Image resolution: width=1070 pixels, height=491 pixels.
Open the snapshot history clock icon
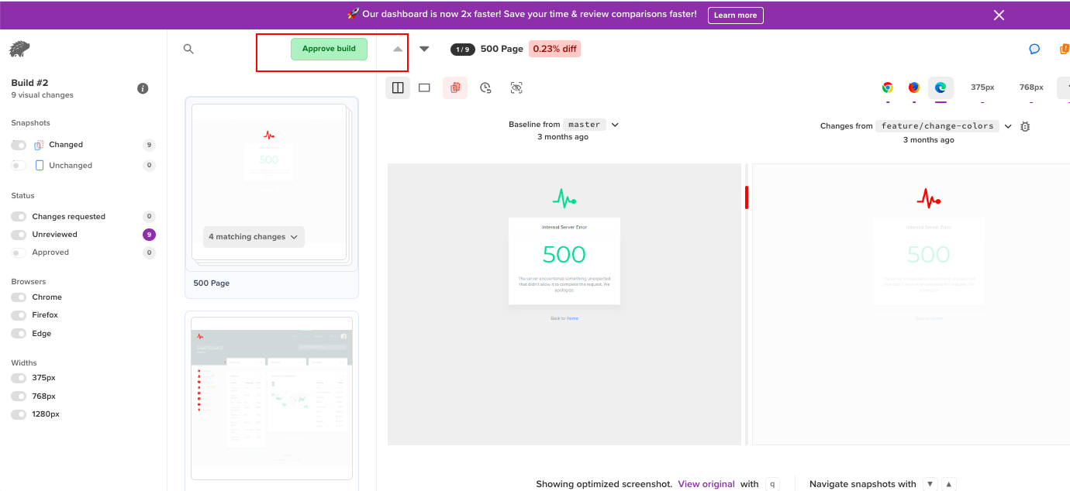tap(485, 88)
